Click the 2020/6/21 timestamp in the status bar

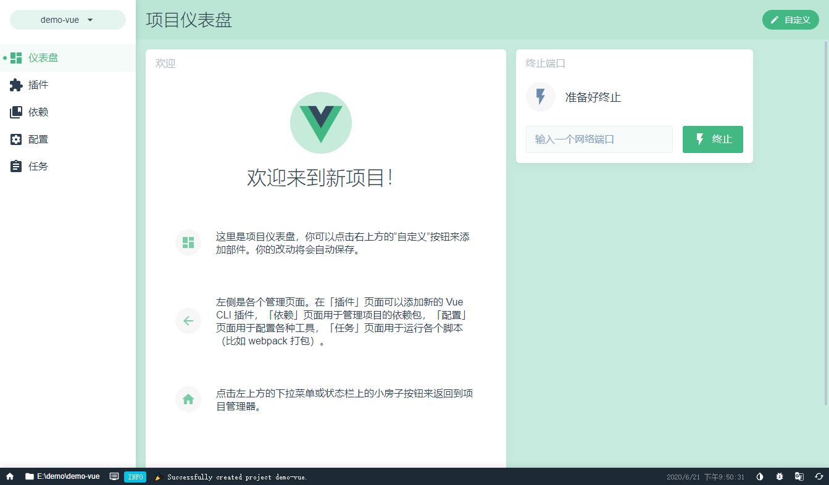(706, 477)
